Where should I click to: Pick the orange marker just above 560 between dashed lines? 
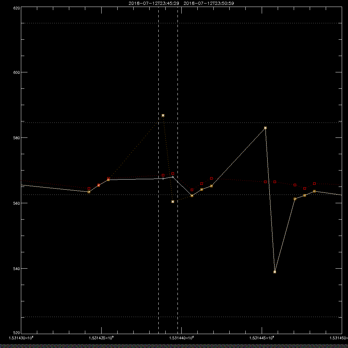(x=173, y=202)
